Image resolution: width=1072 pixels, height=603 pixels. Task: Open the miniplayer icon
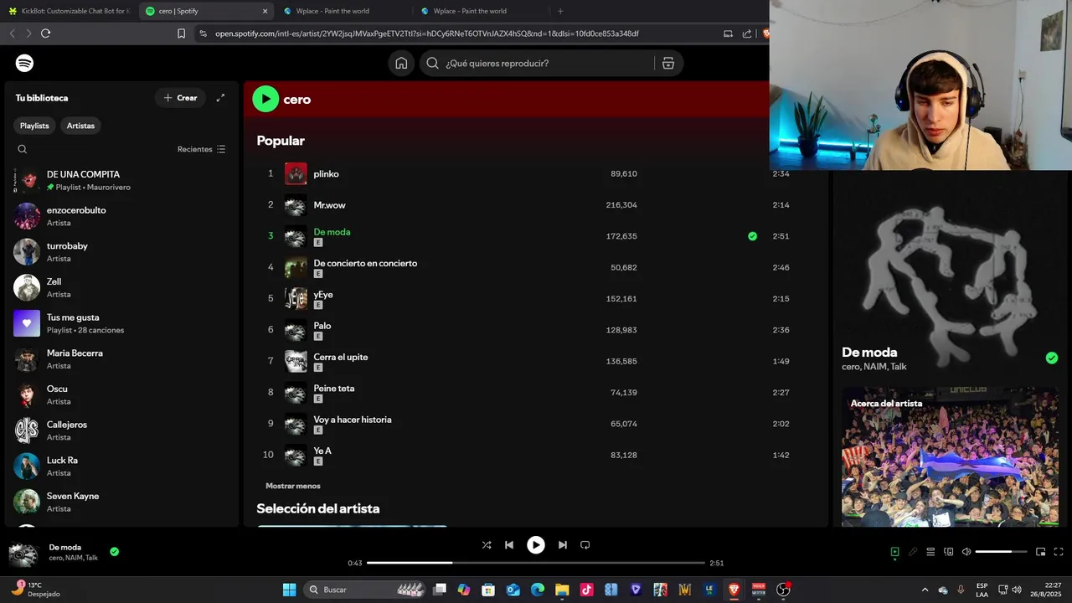pyautogui.click(x=1040, y=552)
